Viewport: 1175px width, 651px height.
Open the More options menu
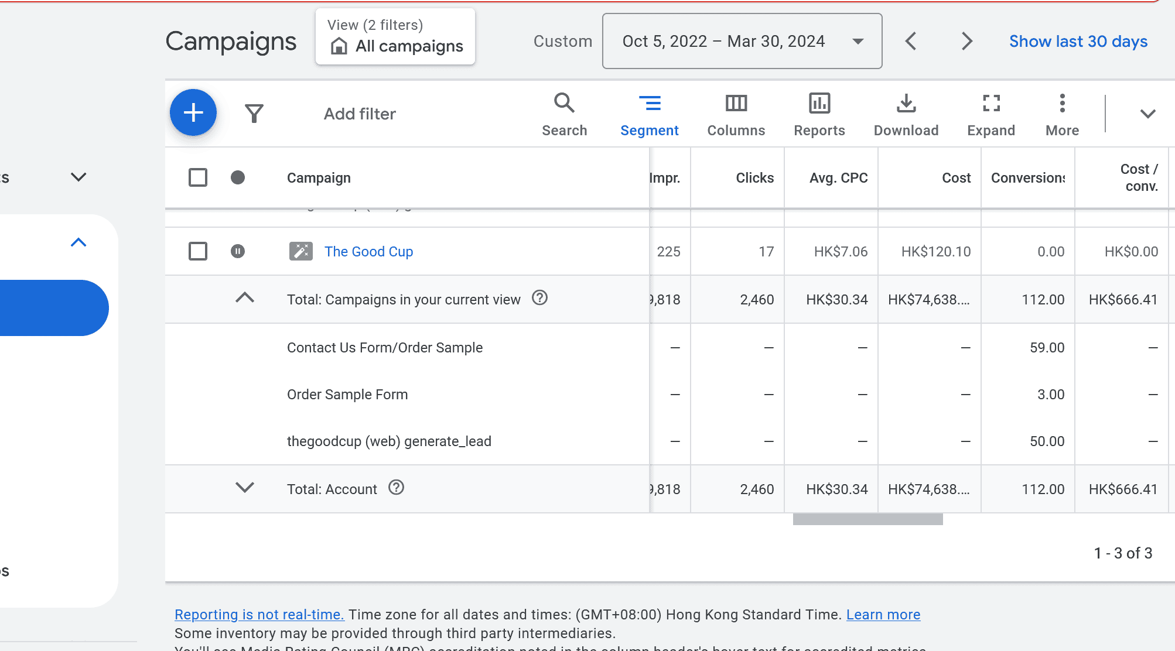[x=1062, y=114]
